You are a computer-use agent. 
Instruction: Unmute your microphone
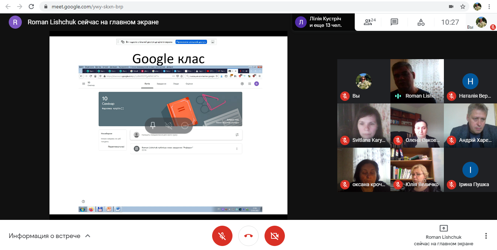[222, 236]
